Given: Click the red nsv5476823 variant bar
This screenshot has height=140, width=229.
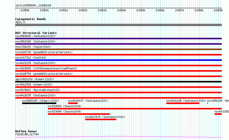Looking at the screenshot, I should click(x=118, y=92).
